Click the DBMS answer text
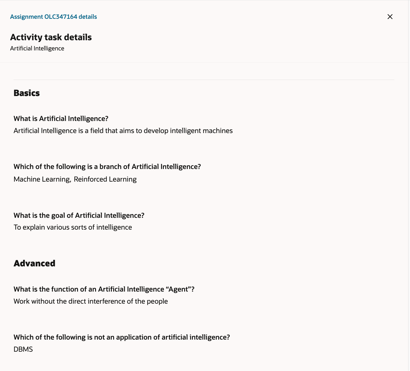 click(23, 349)
